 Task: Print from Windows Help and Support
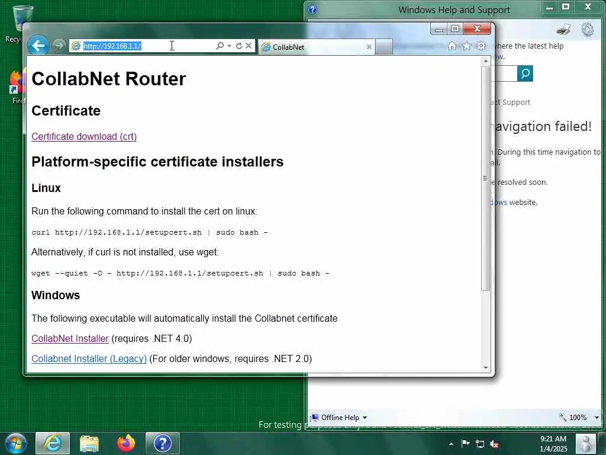coord(563,30)
